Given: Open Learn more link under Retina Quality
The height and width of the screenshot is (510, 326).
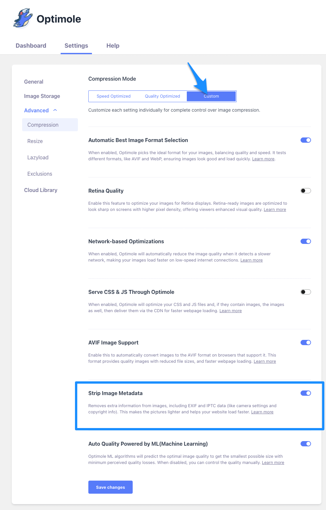Looking at the screenshot, I should (x=275, y=210).
